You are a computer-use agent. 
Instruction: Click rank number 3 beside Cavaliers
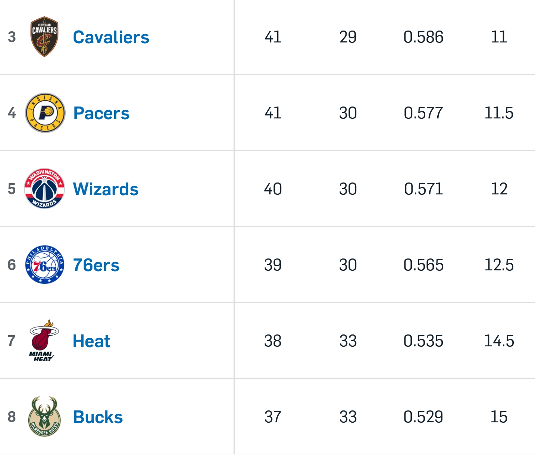pyautogui.click(x=12, y=37)
